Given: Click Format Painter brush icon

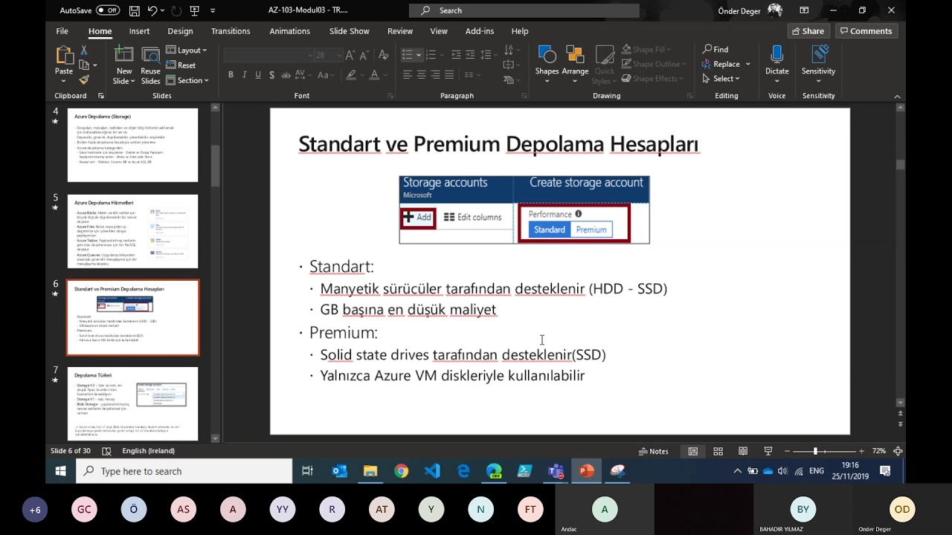Looking at the screenshot, I should (x=84, y=80).
